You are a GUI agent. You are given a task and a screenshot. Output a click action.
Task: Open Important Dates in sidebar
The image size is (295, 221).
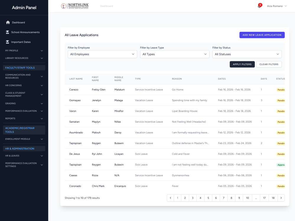[21, 42]
